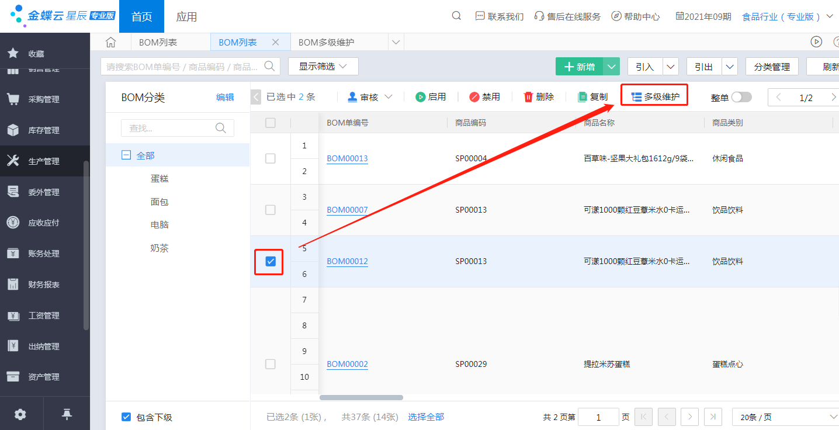Viewport: 839px width, 430px height.
Task: Click 选择全部 to select all records
Action: (x=426, y=417)
